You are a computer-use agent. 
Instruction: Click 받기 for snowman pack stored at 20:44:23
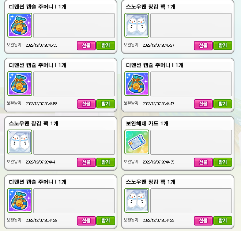point(223,220)
